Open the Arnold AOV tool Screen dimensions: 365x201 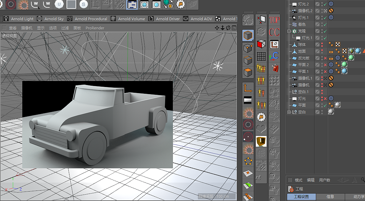click(202, 19)
